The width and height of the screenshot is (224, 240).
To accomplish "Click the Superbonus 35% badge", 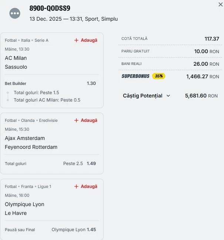I will (x=158, y=76).
